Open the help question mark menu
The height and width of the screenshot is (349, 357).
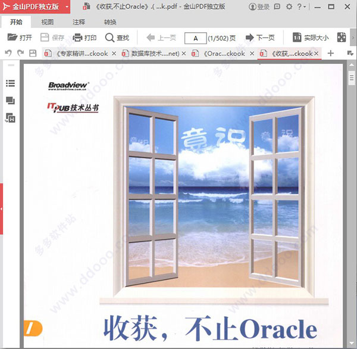pyautogui.click(x=302, y=7)
